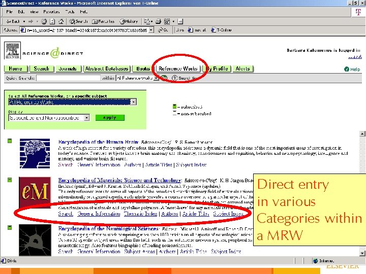Click the T-Online logo in the top corner
The width and height of the screenshot is (366, 274).
pos(358,12)
